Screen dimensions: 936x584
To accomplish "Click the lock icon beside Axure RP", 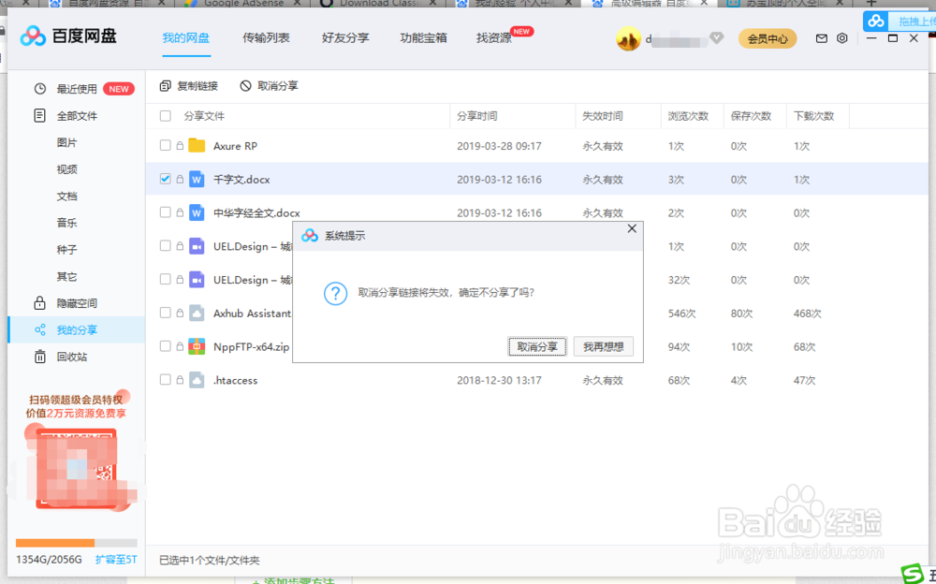I will [180, 145].
